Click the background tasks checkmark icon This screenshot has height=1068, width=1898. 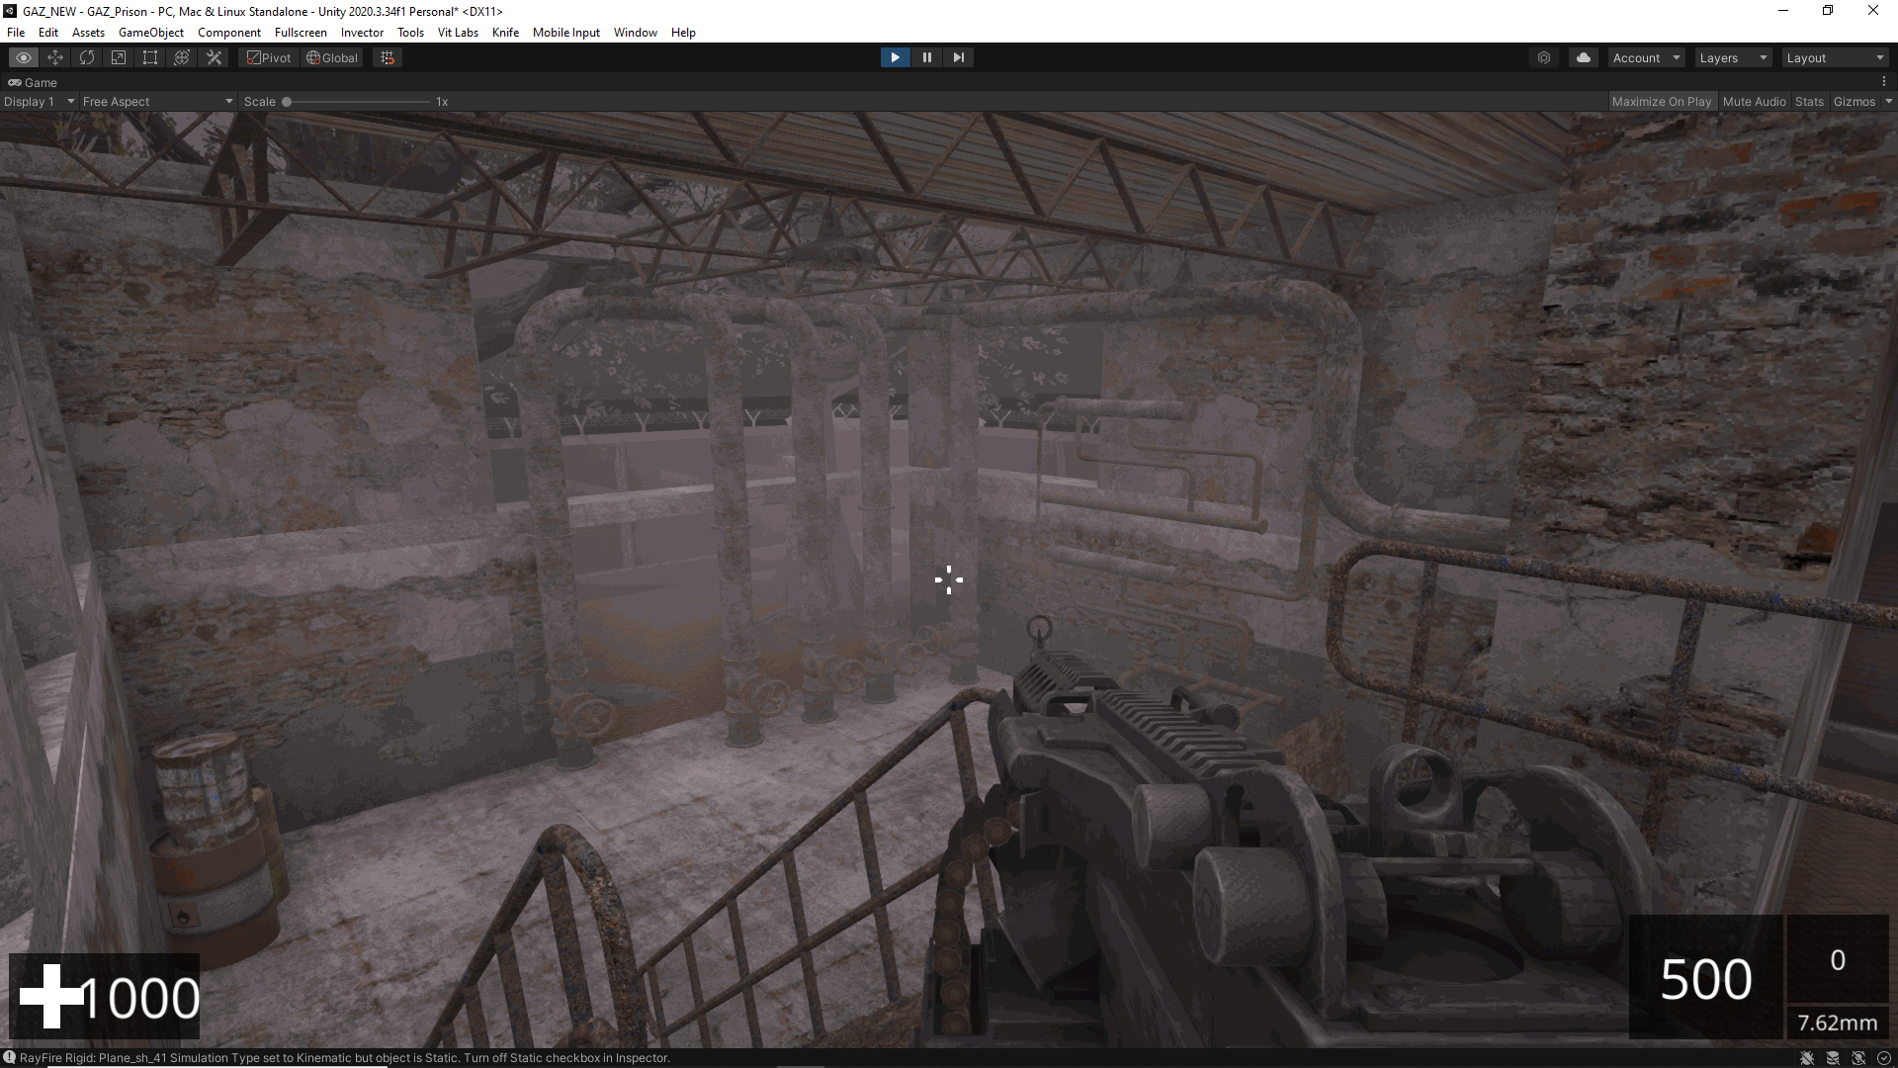click(x=1884, y=1058)
